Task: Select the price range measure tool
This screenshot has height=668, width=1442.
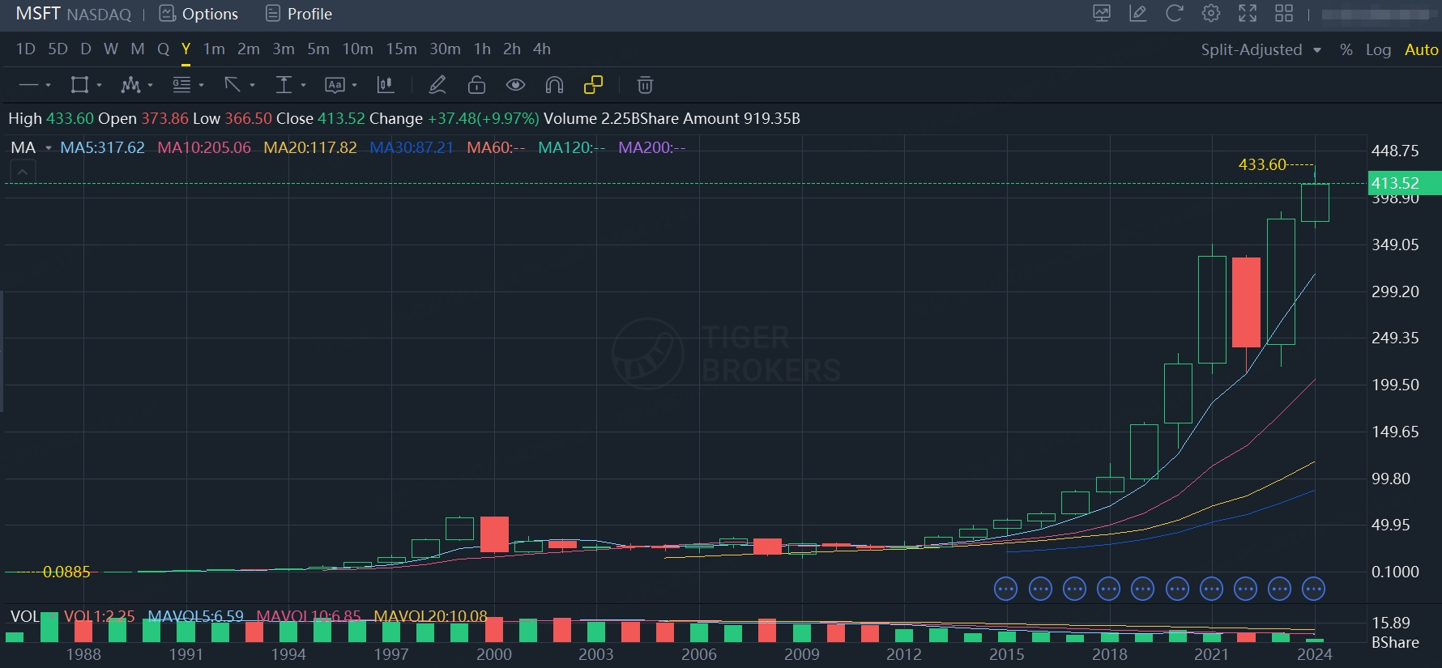Action: pyautogui.click(x=284, y=85)
